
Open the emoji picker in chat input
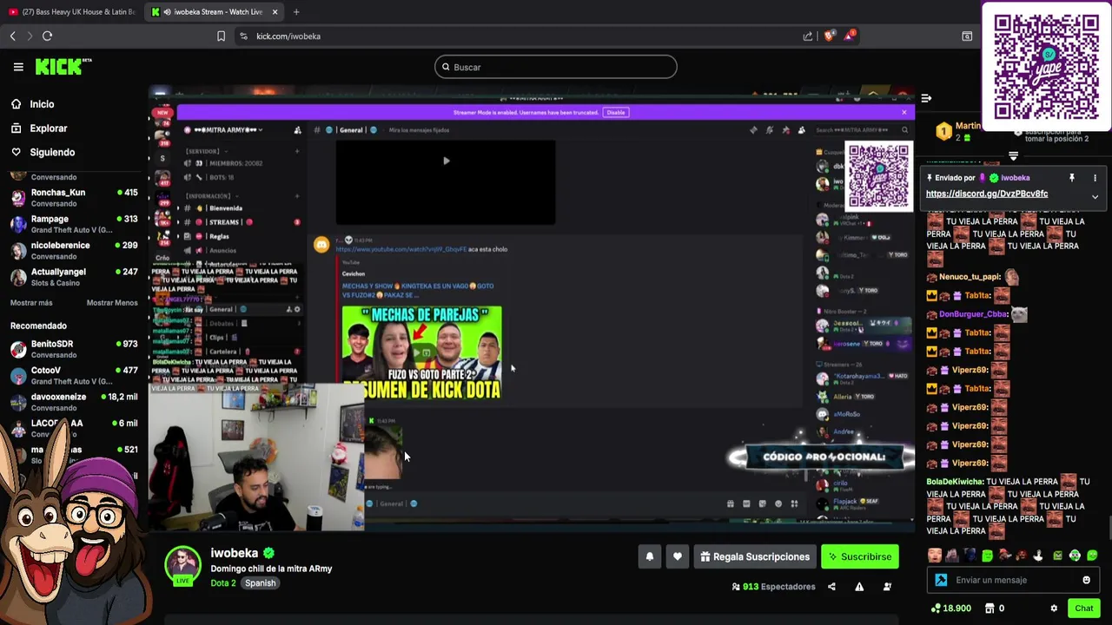tap(1086, 580)
